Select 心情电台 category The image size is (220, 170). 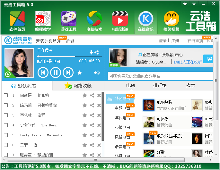pyautogui.click(x=122, y=127)
